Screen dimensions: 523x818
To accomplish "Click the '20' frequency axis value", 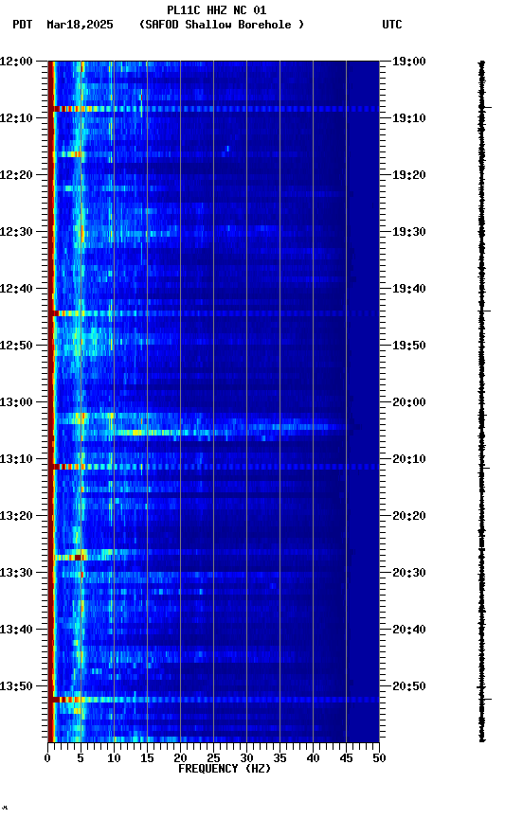I will point(180,758).
